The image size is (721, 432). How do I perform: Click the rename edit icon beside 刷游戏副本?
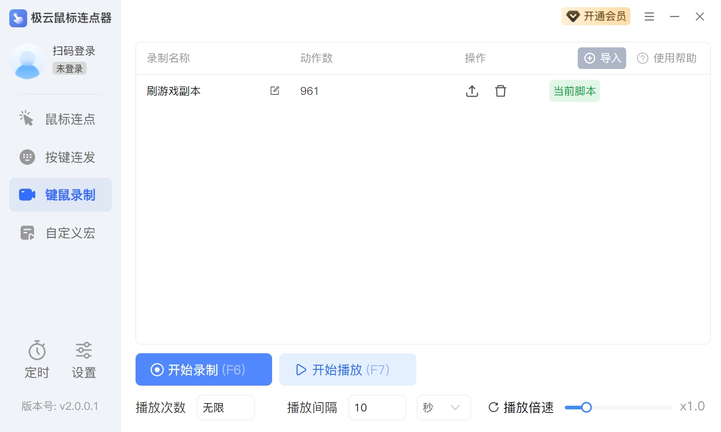275,91
